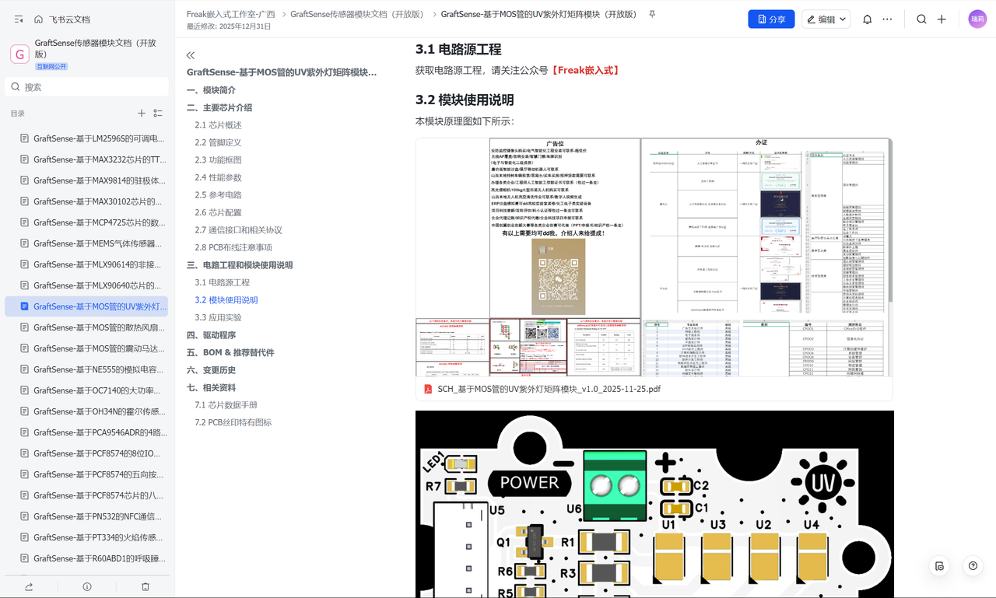Open the more options ellipsis menu
The height and width of the screenshot is (598, 996).
pyautogui.click(x=887, y=19)
